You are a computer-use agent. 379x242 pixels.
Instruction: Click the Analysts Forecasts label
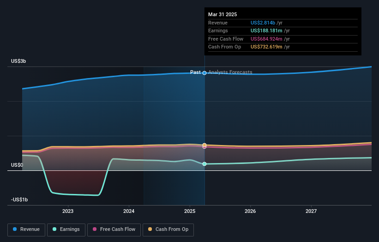[230, 72]
